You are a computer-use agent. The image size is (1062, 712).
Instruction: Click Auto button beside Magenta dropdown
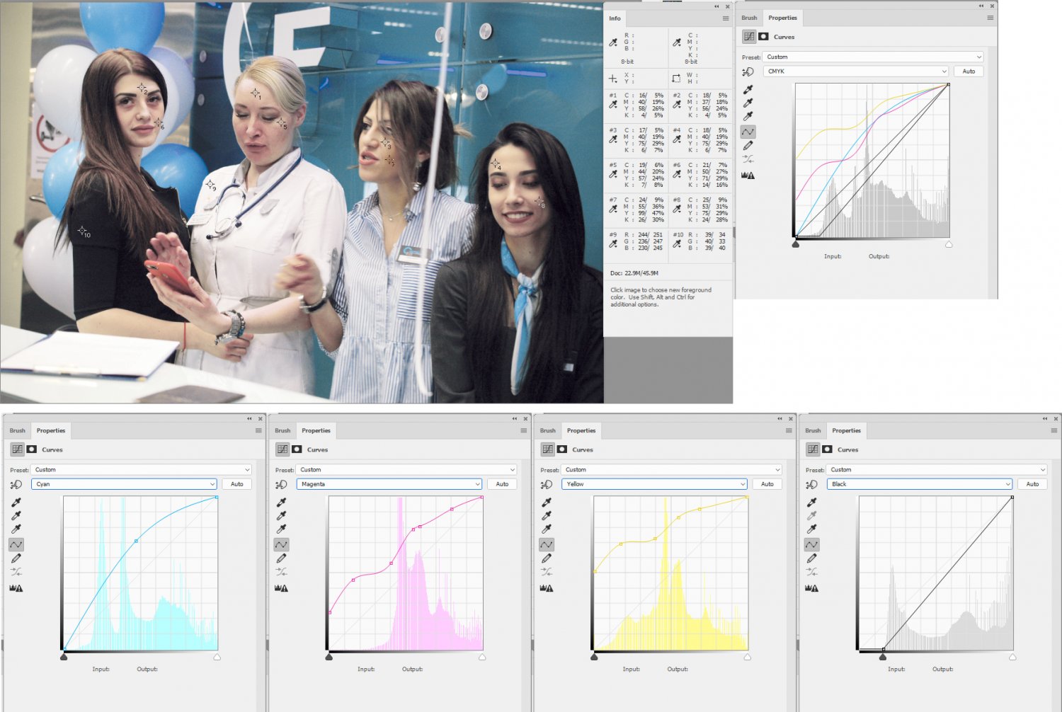[502, 484]
